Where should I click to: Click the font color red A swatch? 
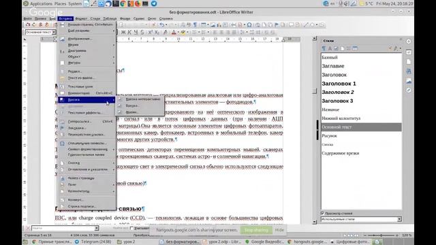coord(174,32)
